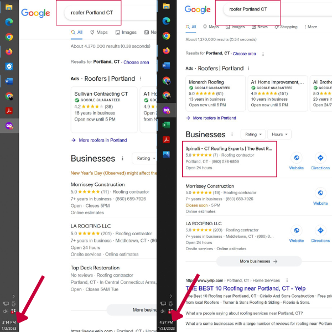This screenshot has height=332, width=332.
Task: Open Word from the left screenshot taskbar
Action: click(x=9, y=81)
